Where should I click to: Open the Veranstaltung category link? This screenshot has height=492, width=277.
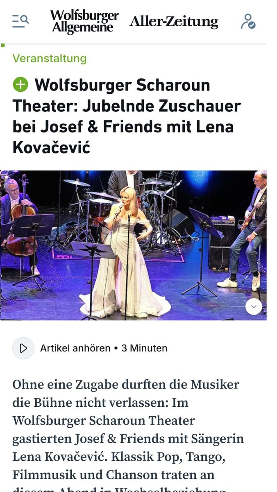click(49, 58)
